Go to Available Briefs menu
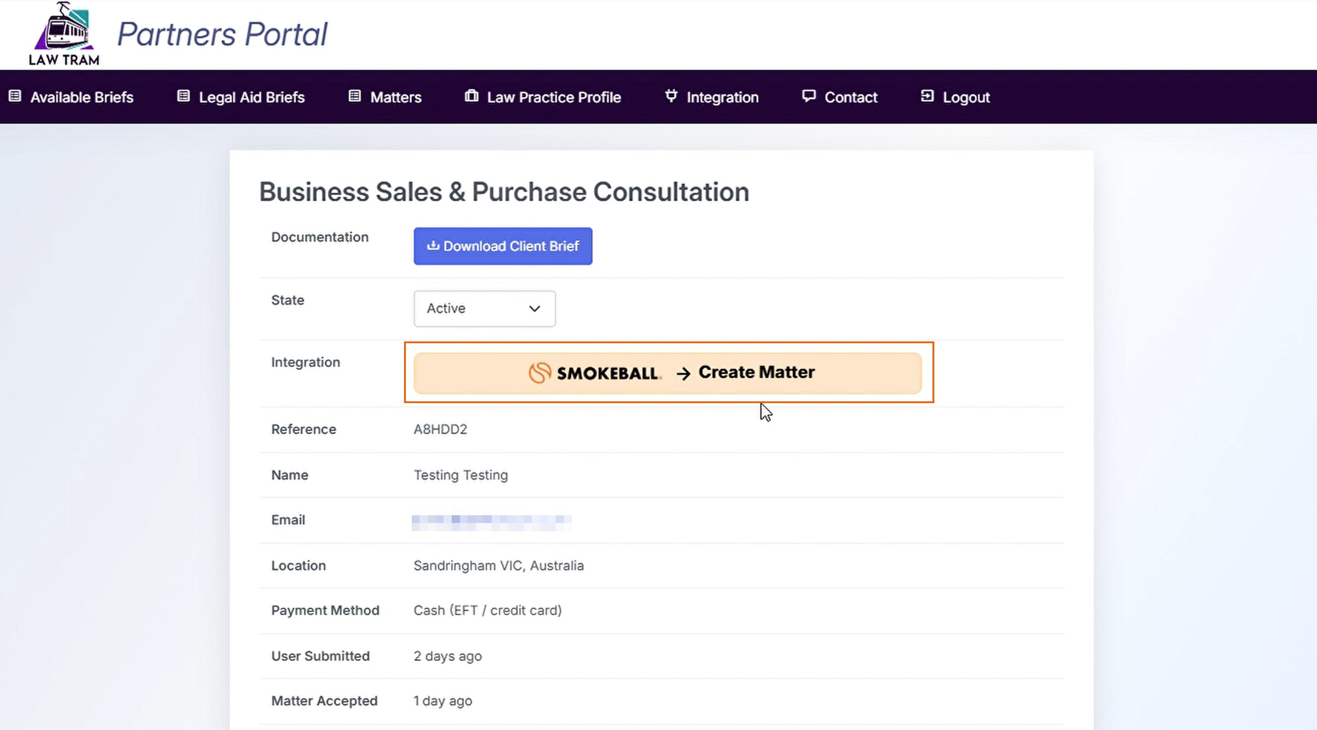This screenshot has height=730, width=1317. pyautogui.click(x=82, y=97)
